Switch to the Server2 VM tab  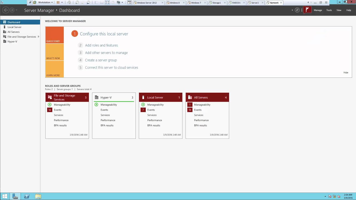click(255, 3)
